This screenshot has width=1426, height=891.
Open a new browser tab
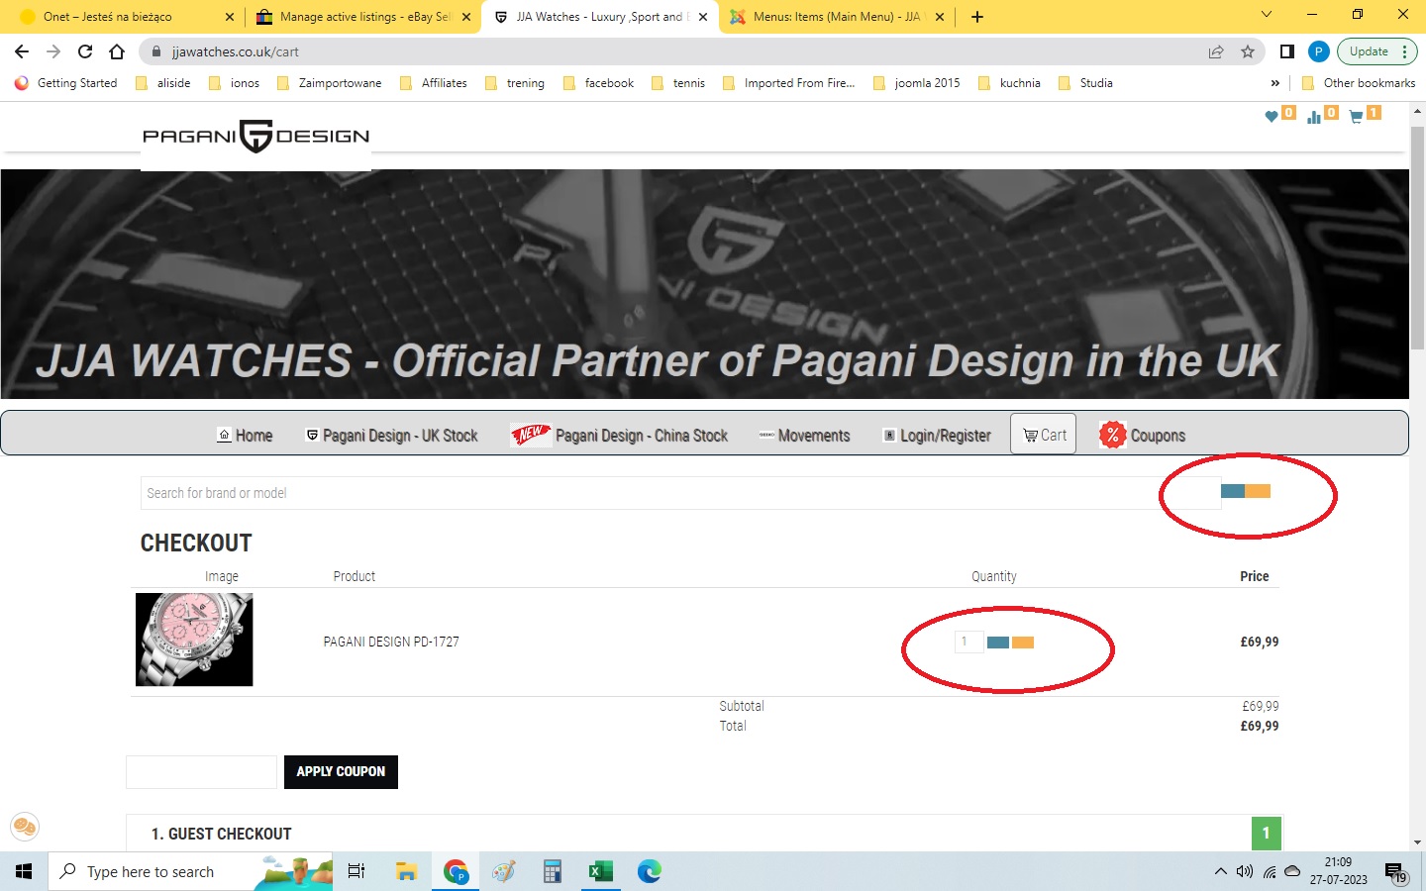pos(977,17)
